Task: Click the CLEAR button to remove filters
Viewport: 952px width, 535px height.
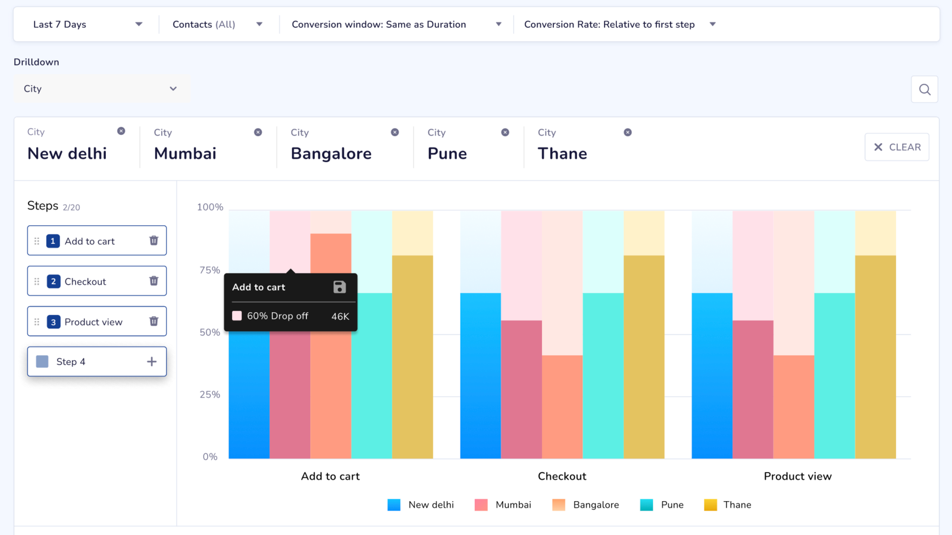Action: coord(897,147)
